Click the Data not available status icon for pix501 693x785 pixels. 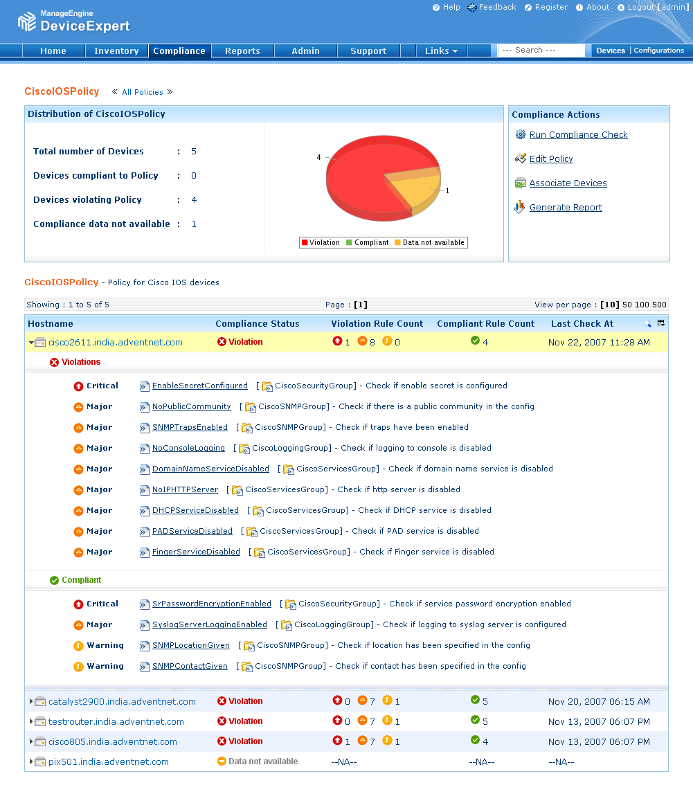(x=222, y=761)
